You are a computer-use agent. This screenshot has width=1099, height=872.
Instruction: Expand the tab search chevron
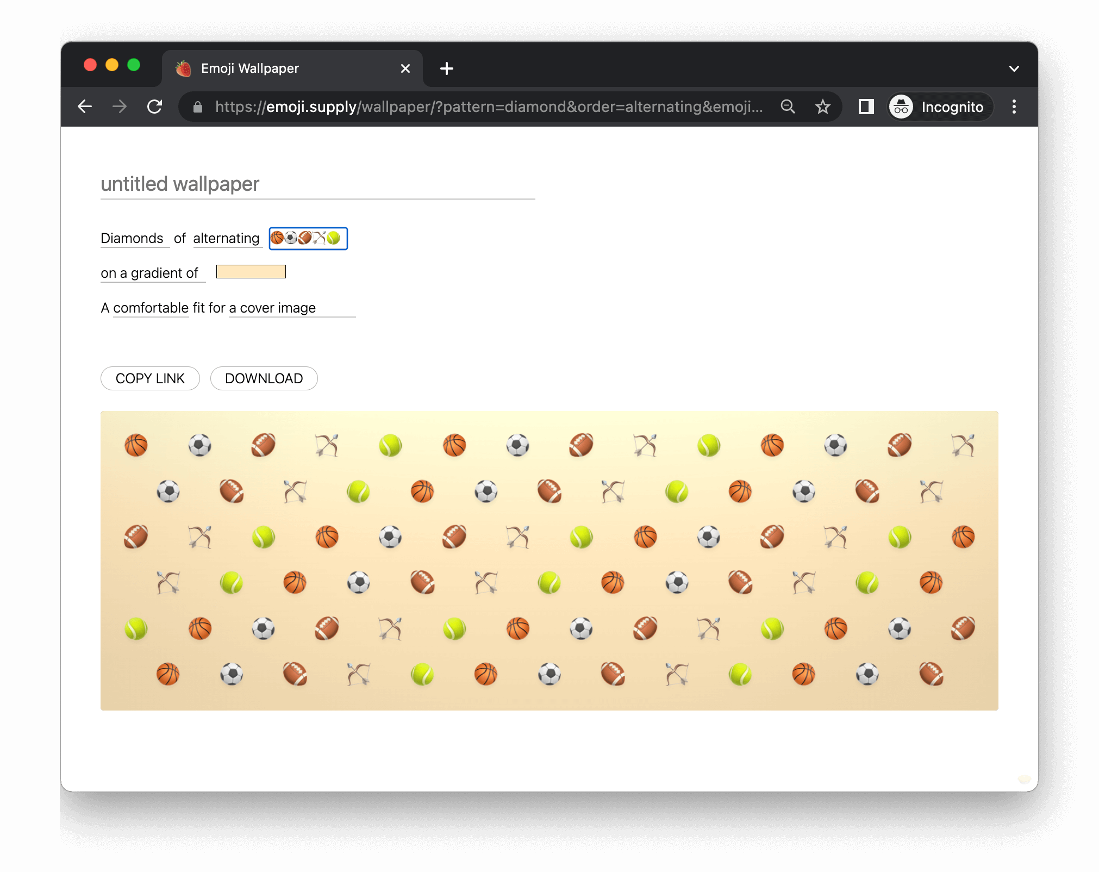tap(1014, 68)
